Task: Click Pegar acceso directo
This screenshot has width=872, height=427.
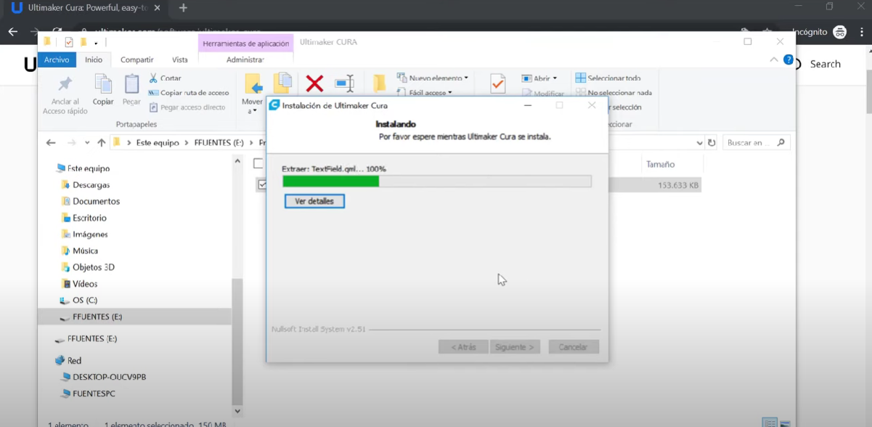Action: (x=187, y=107)
